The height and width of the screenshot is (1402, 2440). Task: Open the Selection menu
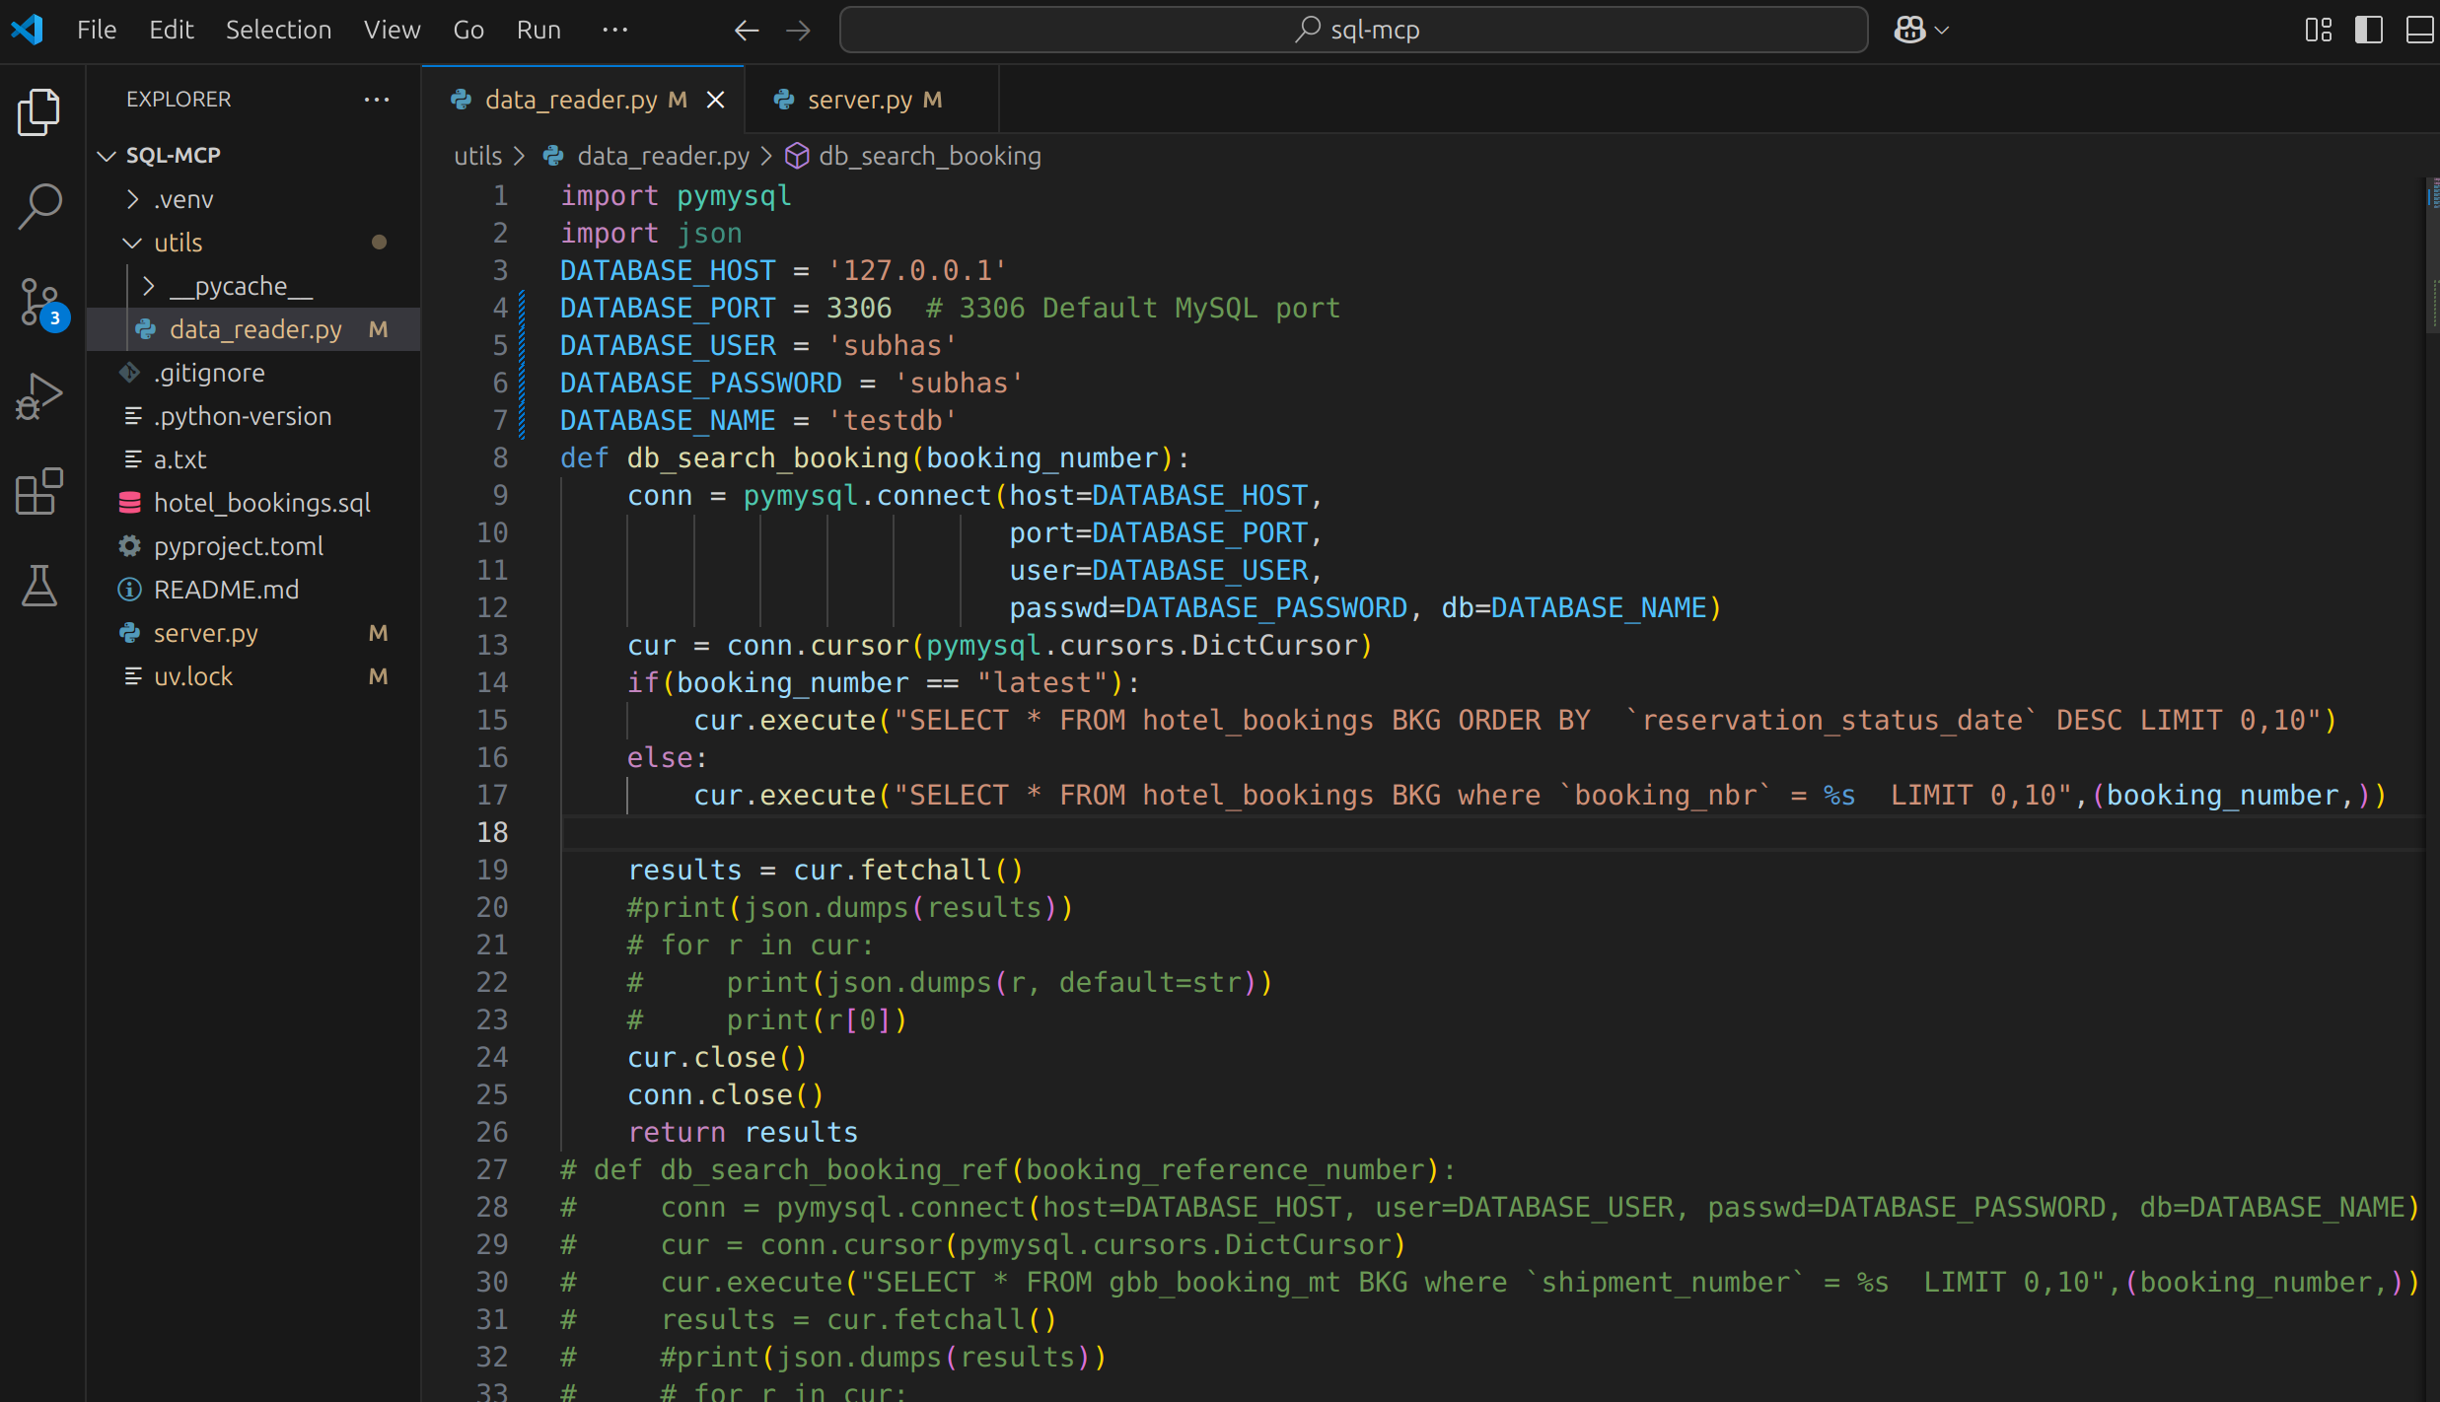278,30
